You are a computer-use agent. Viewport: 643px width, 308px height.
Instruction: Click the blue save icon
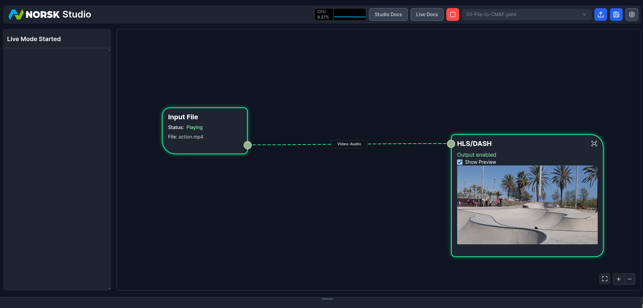tap(616, 14)
